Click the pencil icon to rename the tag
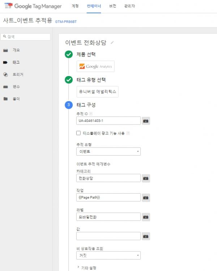This screenshot has height=271, width=217. [x=112, y=42]
